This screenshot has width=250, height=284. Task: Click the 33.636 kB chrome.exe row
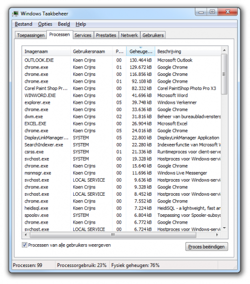pyautogui.click(x=122, y=109)
